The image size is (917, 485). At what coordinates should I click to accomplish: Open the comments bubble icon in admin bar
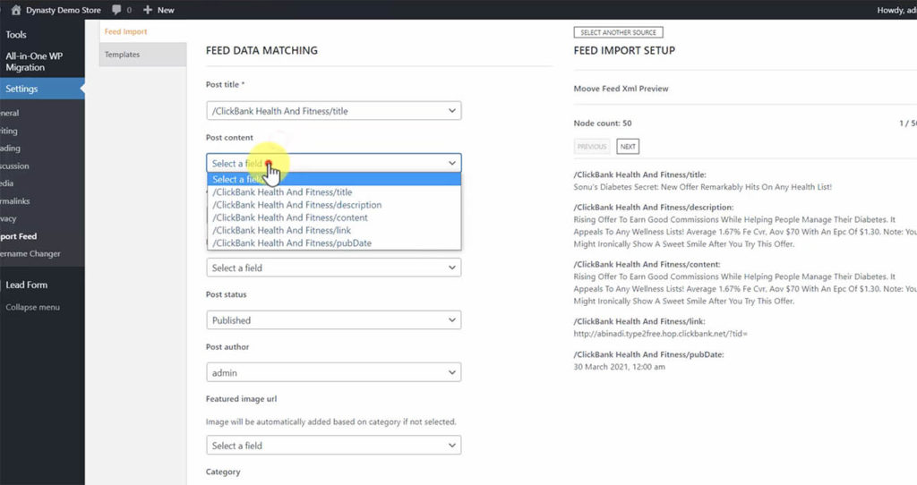click(x=116, y=10)
